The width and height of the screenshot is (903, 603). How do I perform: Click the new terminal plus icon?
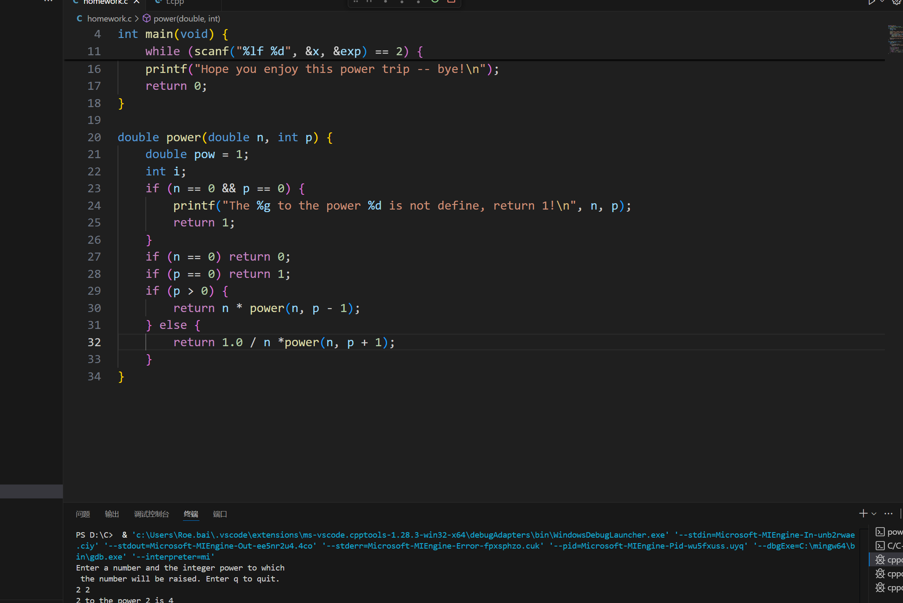coord(863,513)
